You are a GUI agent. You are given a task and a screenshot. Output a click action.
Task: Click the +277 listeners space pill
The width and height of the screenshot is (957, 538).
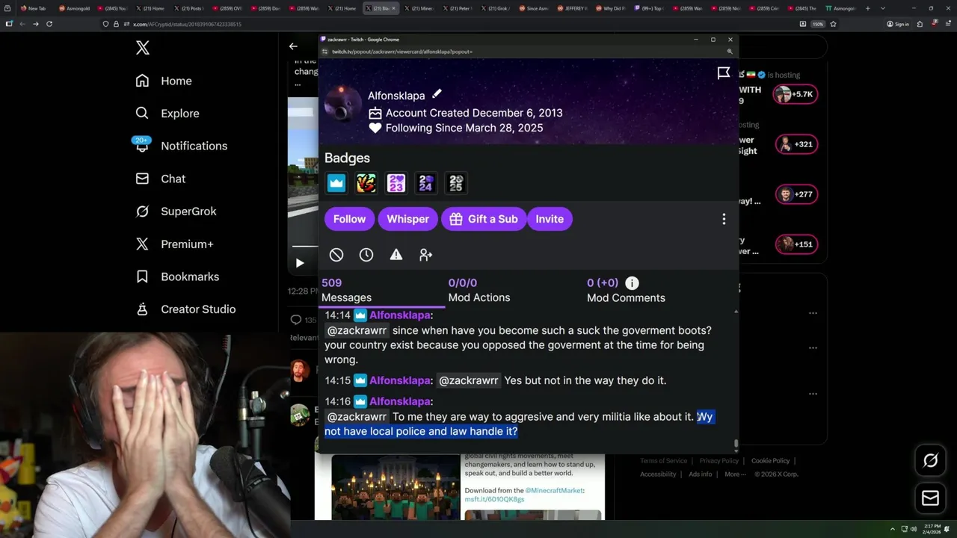click(796, 194)
